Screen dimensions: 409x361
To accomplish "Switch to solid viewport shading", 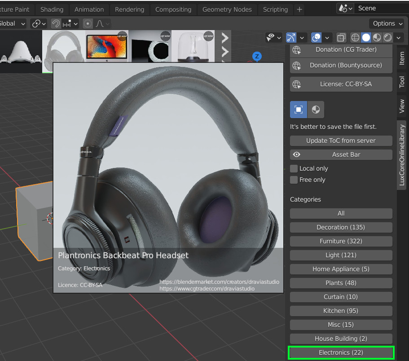I will pos(366,38).
